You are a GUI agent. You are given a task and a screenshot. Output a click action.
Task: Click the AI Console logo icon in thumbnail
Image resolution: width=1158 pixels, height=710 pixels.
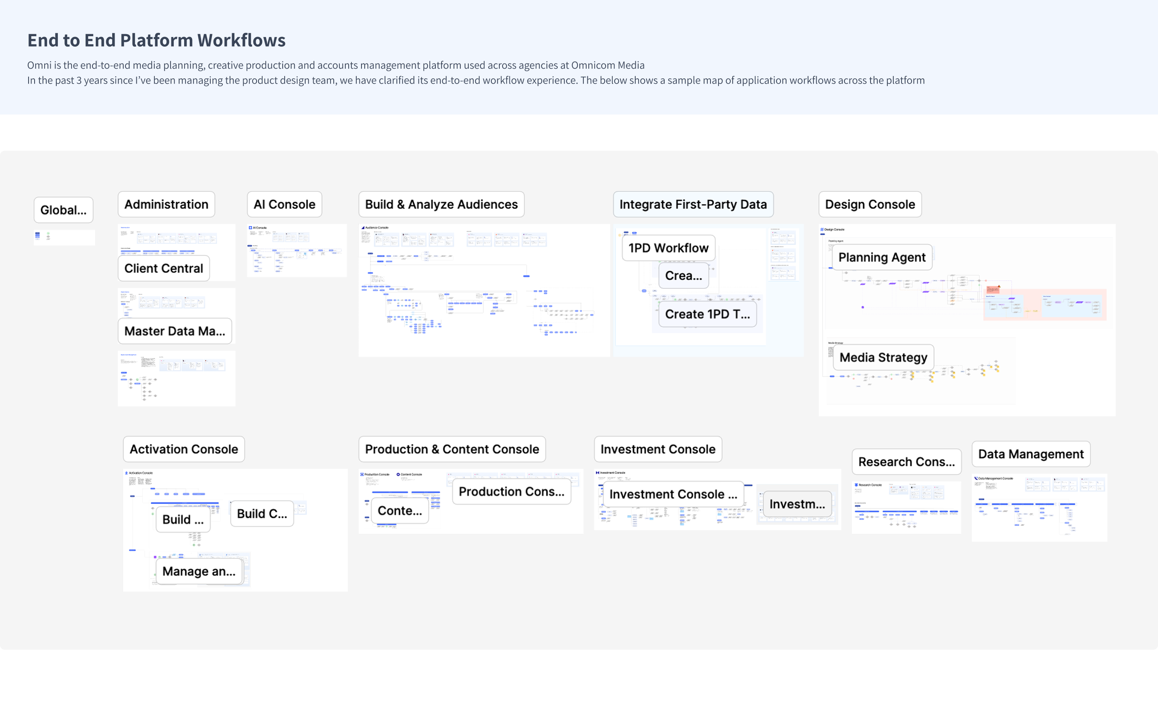point(250,228)
